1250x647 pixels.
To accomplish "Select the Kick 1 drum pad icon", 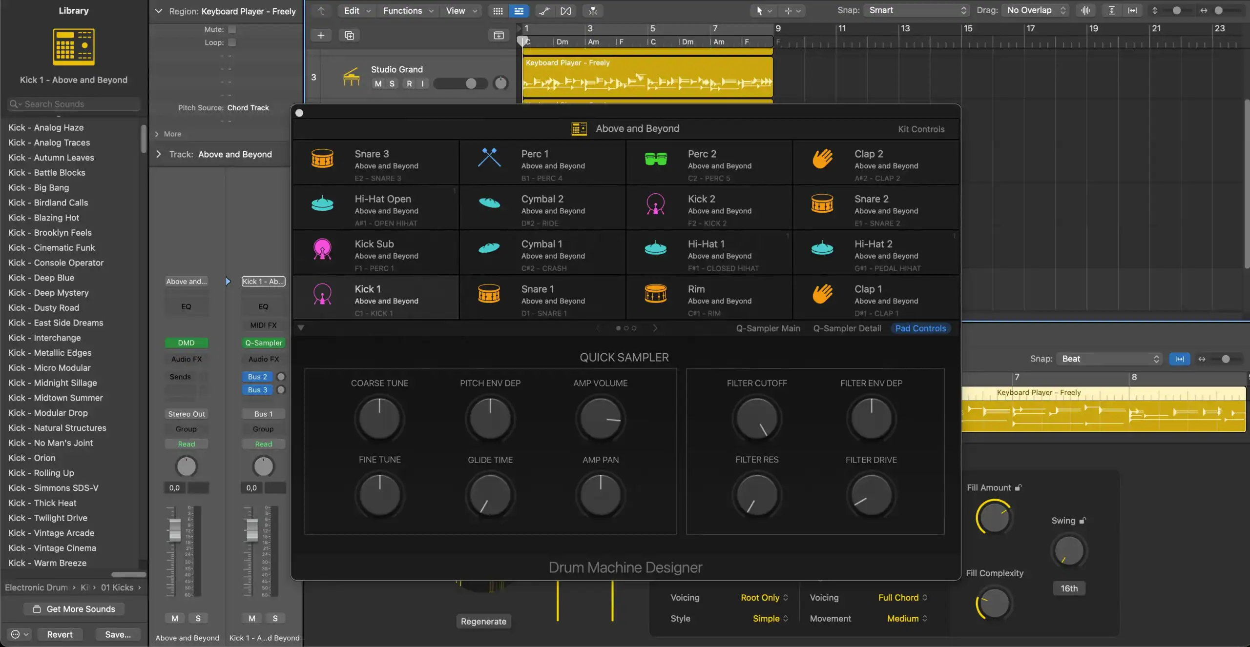I will 322,293.
